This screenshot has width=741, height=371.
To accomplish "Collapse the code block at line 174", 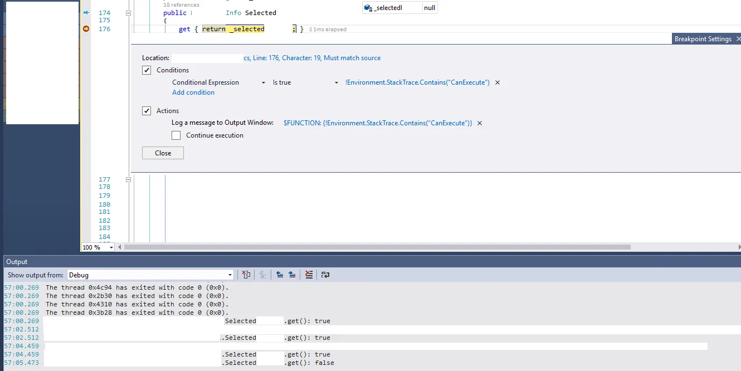I will (x=128, y=12).
